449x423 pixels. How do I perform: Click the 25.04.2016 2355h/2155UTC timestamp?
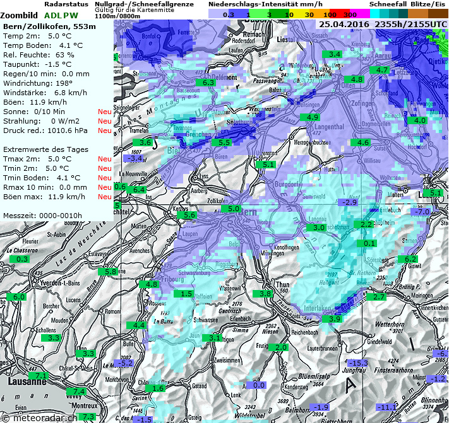click(x=383, y=24)
